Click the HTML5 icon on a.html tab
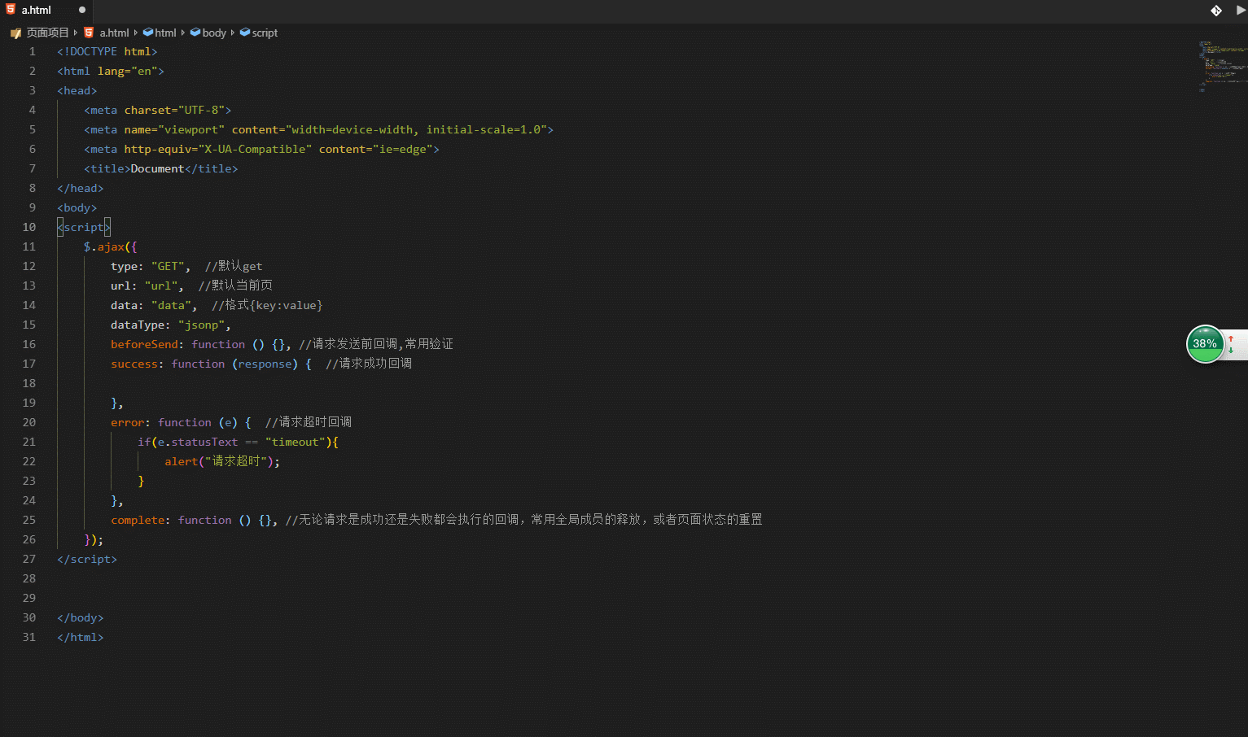 pyautogui.click(x=11, y=10)
